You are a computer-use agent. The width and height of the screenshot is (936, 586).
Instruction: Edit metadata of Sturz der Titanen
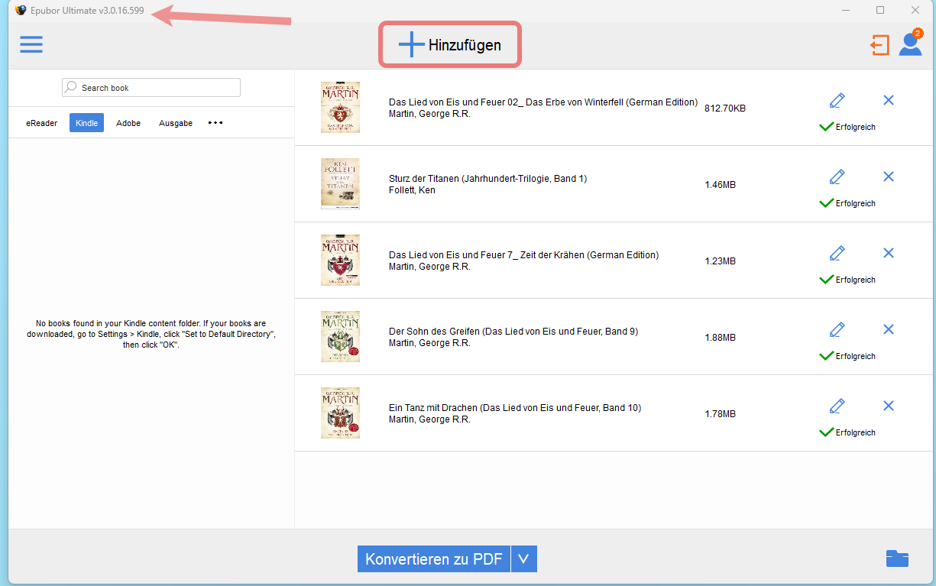tap(837, 176)
